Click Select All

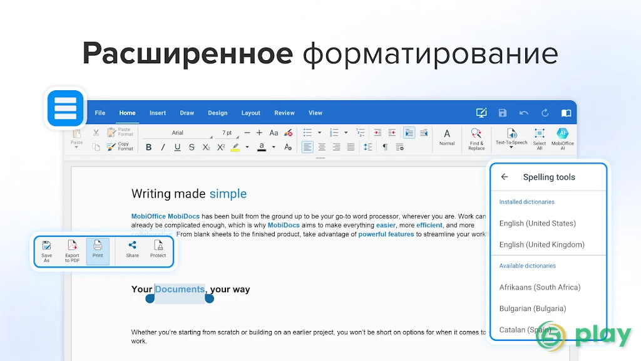[539, 139]
